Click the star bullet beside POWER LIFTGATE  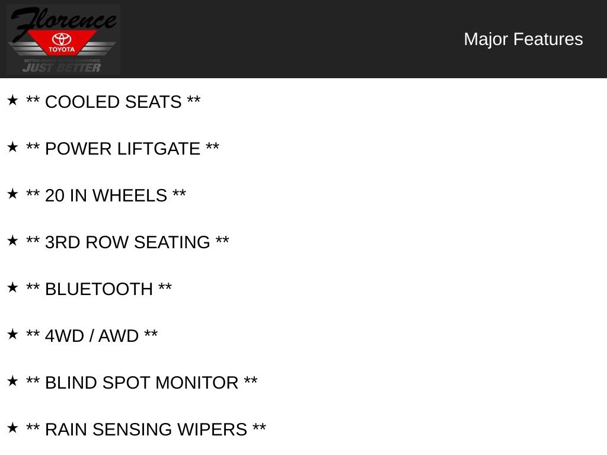(12, 147)
